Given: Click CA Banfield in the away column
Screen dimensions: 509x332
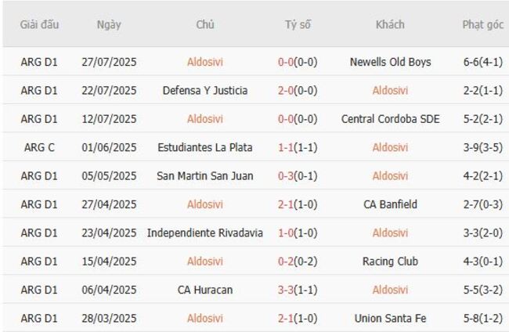Looking at the screenshot, I should tap(390, 204).
